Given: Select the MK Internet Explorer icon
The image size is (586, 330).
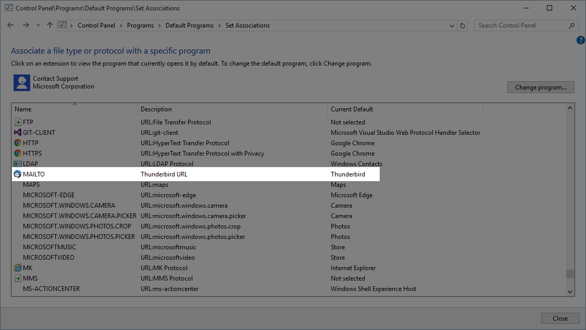Looking at the screenshot, I should (18, 268).
